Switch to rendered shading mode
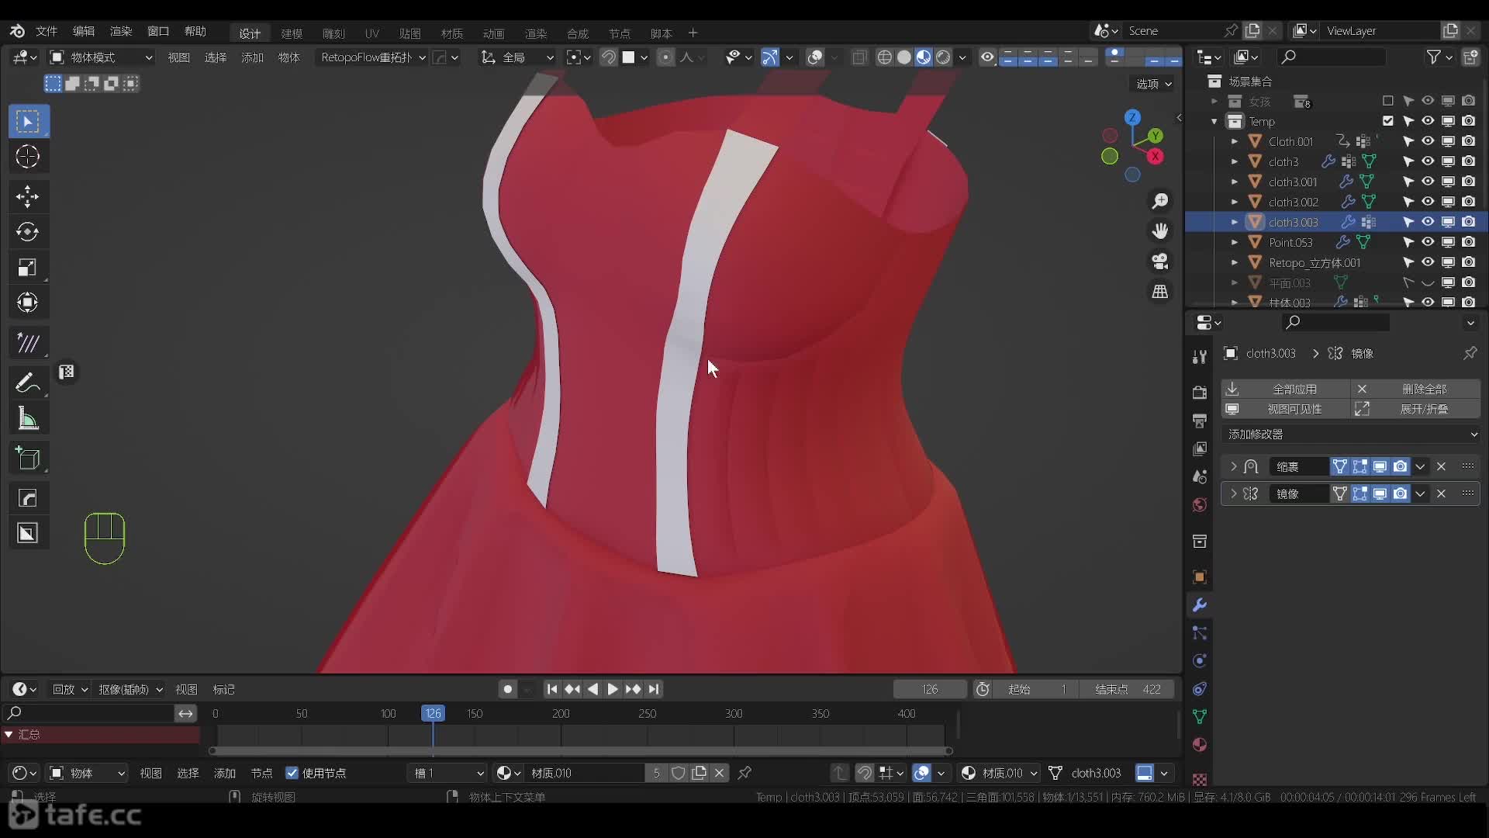This screenshot has height=838, width=1489. pos(943,57)
